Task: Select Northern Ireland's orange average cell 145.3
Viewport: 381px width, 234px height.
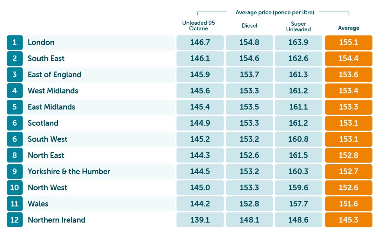Action: click(349, 220)
